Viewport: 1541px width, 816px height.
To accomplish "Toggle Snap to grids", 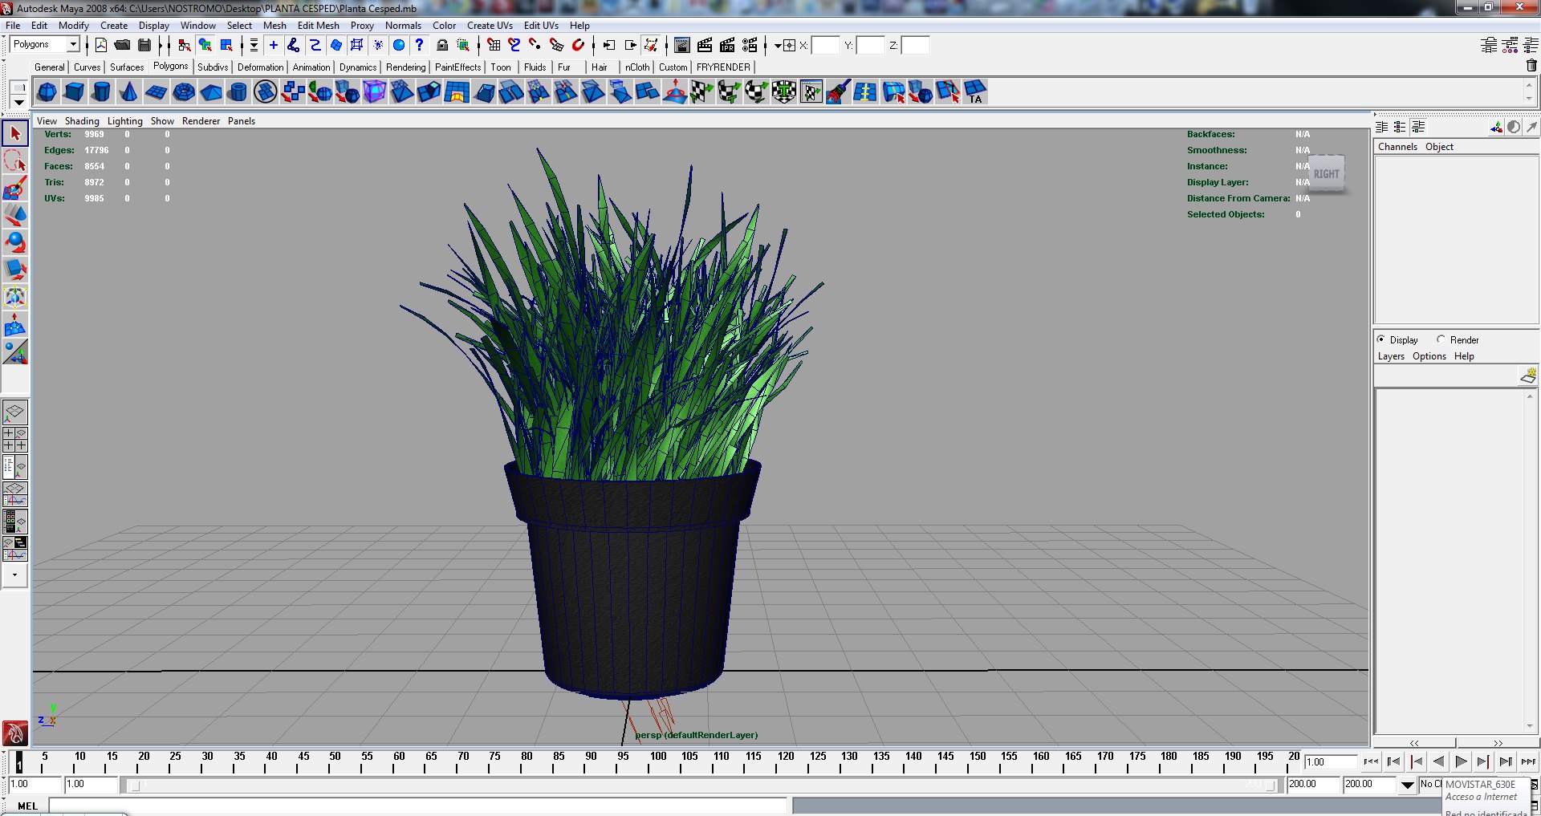I will 494,45.
